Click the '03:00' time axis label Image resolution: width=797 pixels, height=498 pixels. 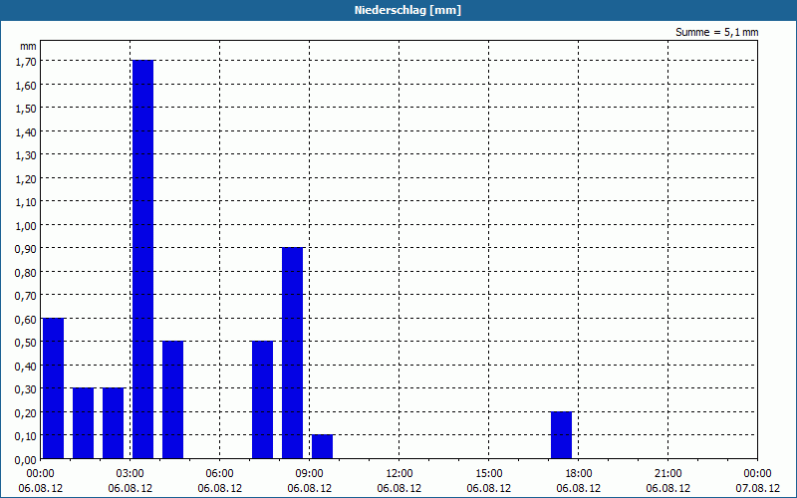click(131, 474)
